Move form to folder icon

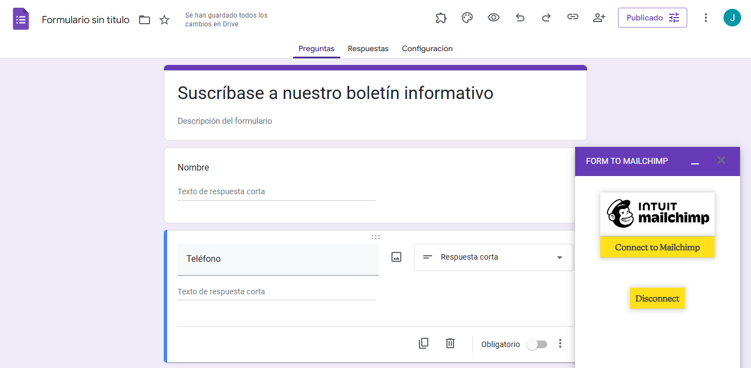pos(145,20)
